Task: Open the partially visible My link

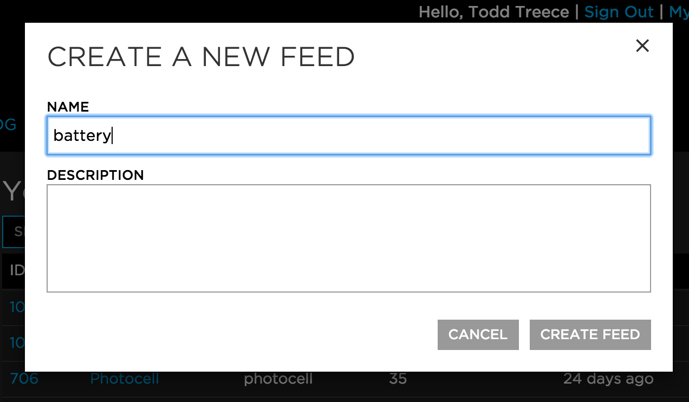Action: point(679,12)
